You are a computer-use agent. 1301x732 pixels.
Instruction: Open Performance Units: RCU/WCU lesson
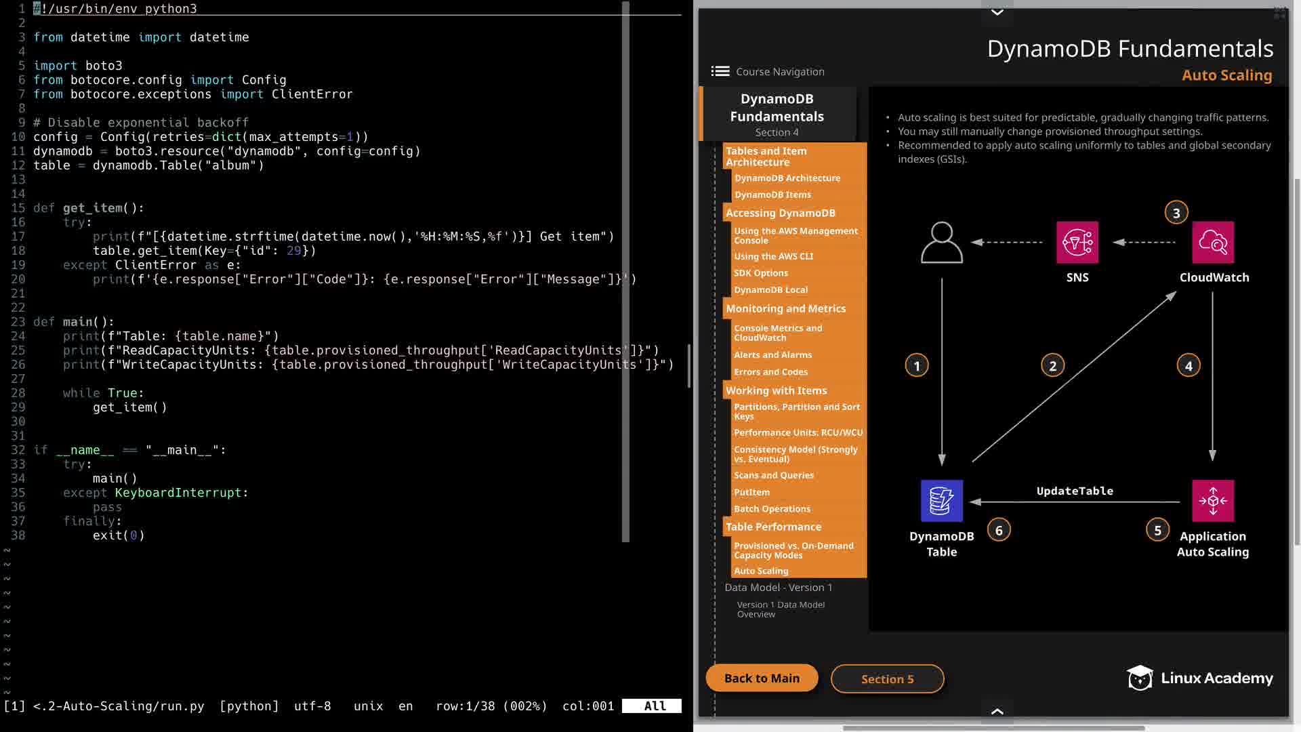[798, 432]
